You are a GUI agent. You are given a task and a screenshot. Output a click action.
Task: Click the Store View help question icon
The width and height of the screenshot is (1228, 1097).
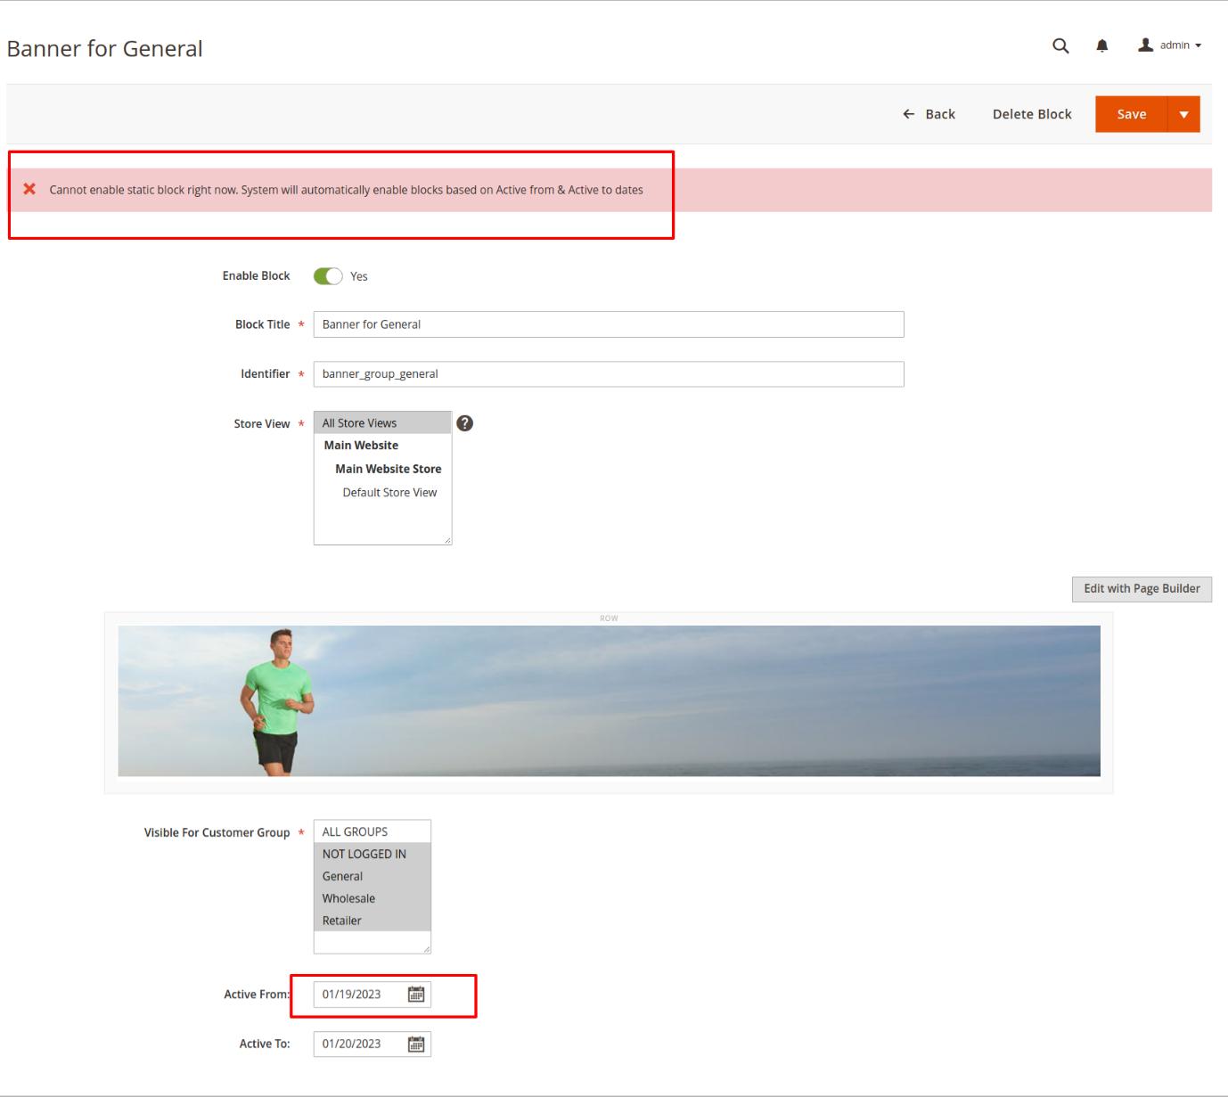[464, 423]
